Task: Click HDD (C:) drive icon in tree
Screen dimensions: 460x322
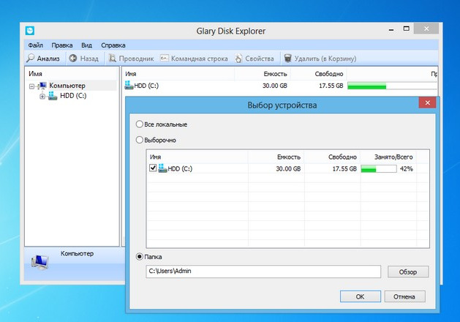Action: click(53, 96)
